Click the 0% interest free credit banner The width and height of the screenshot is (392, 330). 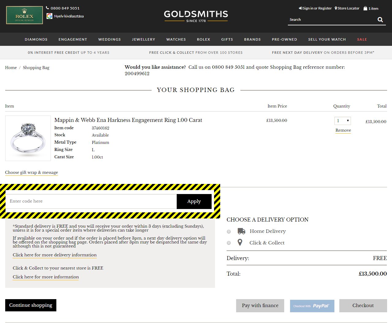click(69, 53)
